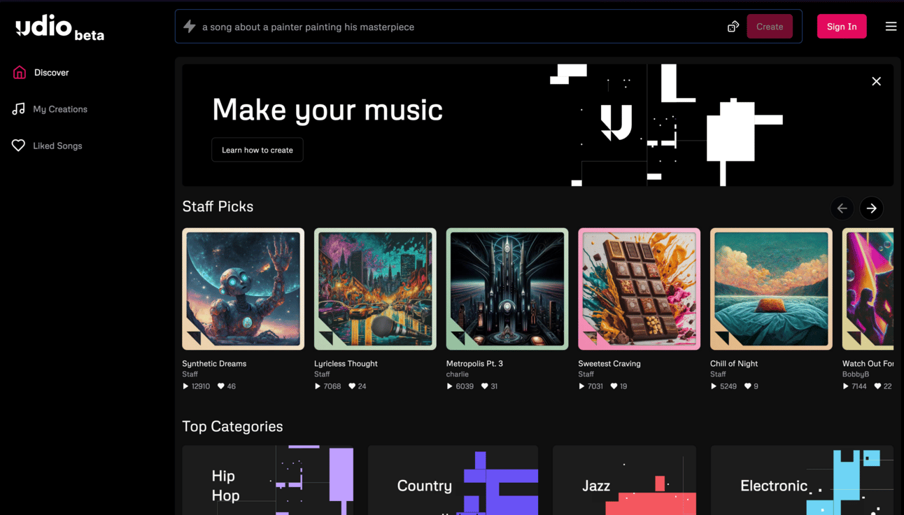Screen dimensions: 904x515
Task: Like the Lyricless Thought track
Action: [352, 386]
